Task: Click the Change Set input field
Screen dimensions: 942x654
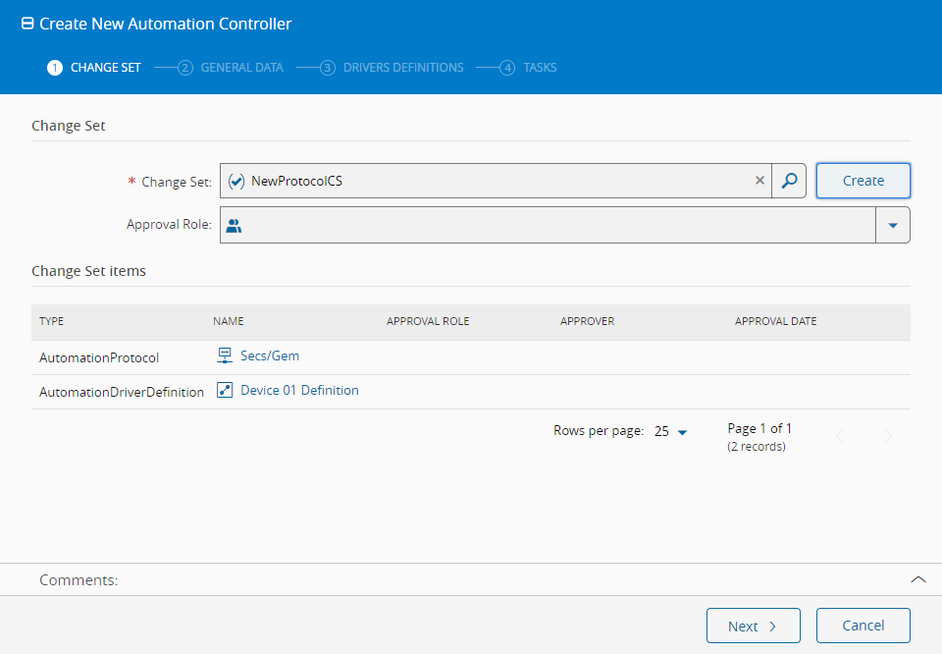Action: pos(491,181)
